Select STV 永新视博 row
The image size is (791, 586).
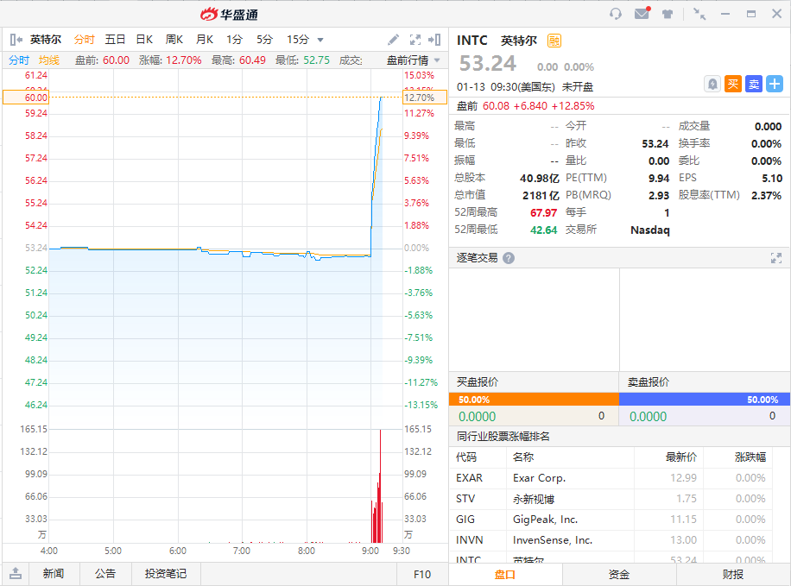611,499
